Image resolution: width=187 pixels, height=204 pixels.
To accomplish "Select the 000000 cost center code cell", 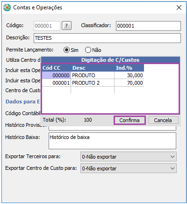I will click(57, 75).
